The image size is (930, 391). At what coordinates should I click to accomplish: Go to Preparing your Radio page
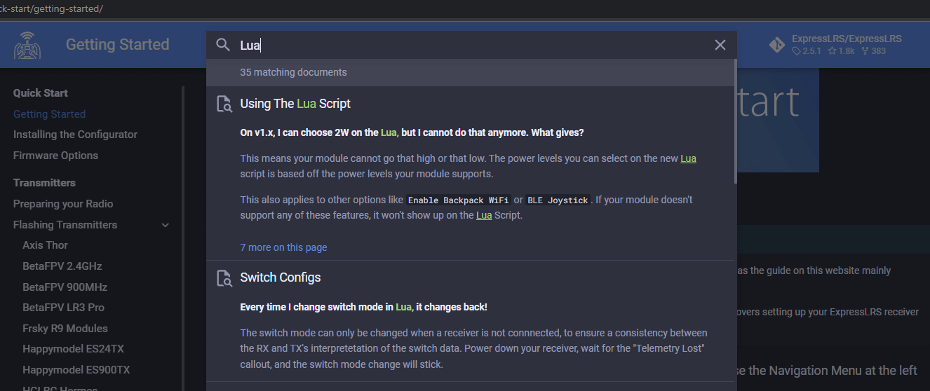pos(63,204)
